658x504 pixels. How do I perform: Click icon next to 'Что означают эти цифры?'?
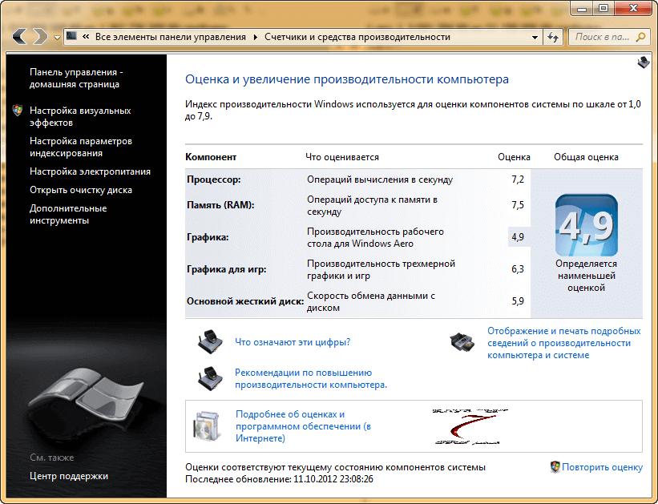210,342
